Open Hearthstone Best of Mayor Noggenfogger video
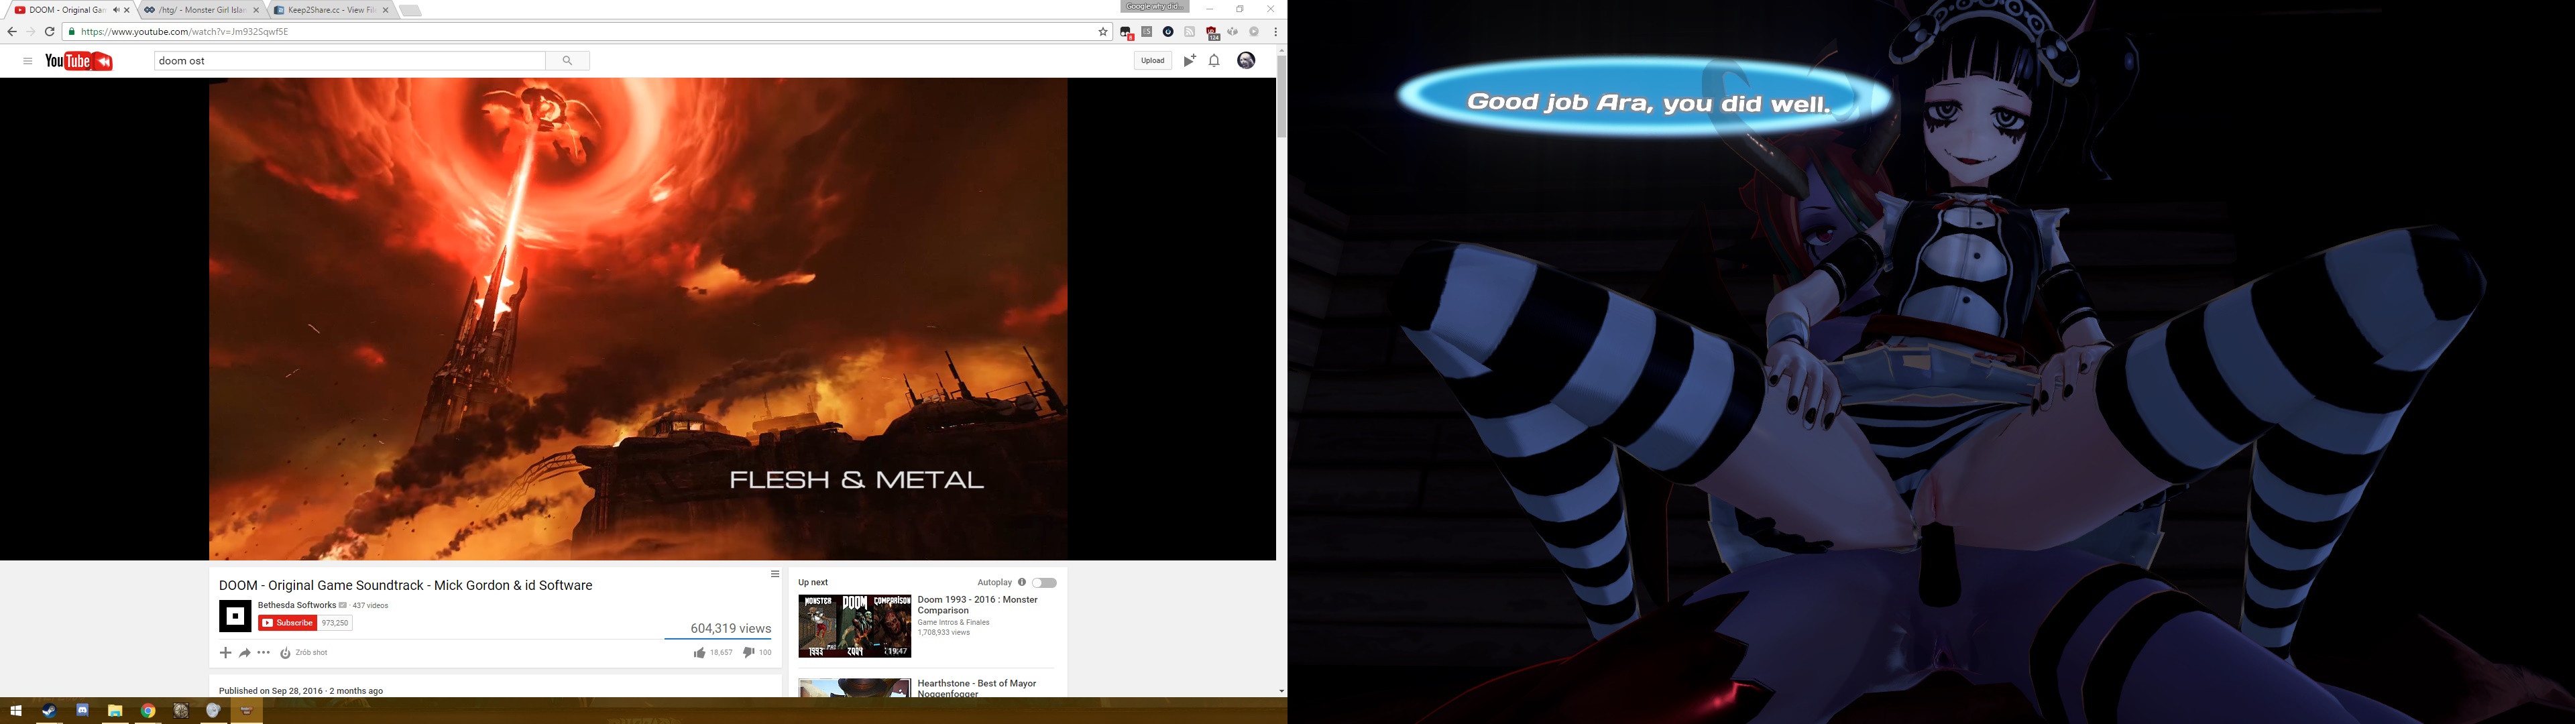2575x724 pixels. (976, 689)
